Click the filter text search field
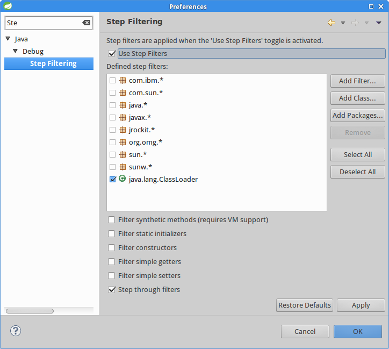The width and height of the screenshot is (389, 349). tap(43, 23)
